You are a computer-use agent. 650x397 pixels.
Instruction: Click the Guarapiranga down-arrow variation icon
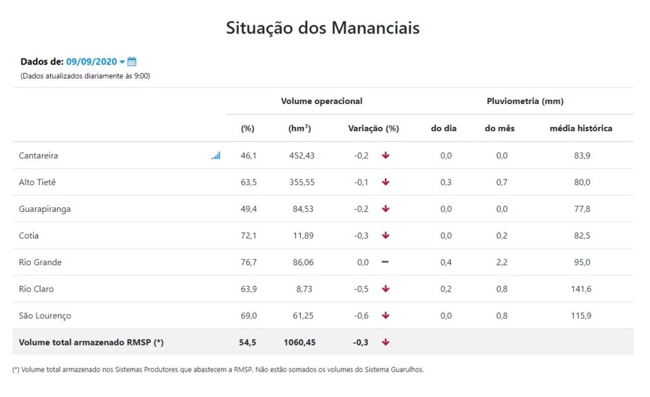pos(385,209)
